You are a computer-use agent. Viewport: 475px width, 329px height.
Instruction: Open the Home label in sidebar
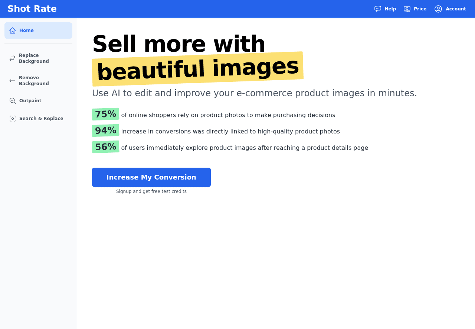pos(26,30)
